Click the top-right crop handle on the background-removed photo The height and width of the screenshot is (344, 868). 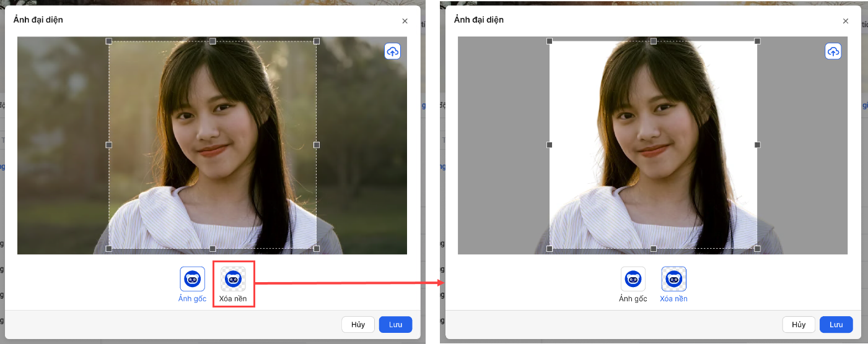click(x=757, y=41)
